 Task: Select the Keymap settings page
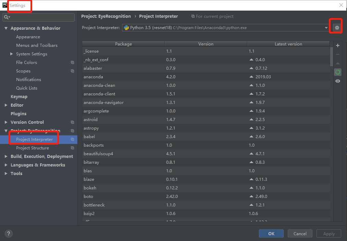[19, 96]
